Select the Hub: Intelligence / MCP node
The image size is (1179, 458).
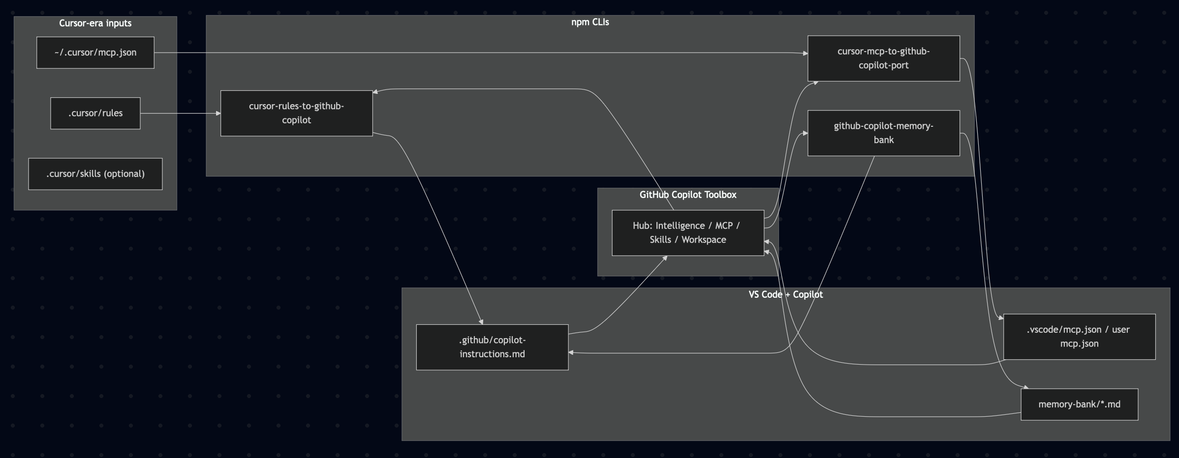tap(687, 232)
